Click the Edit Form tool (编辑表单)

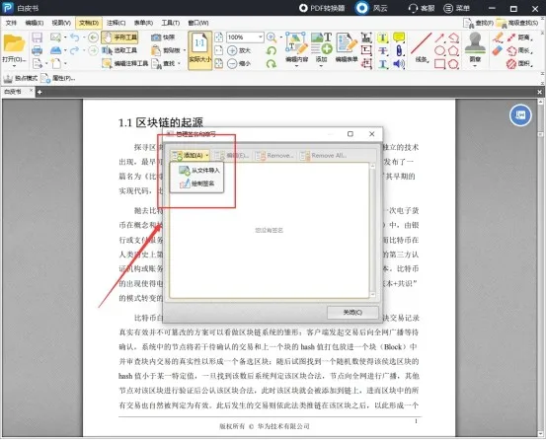click(x=347, y=48)
